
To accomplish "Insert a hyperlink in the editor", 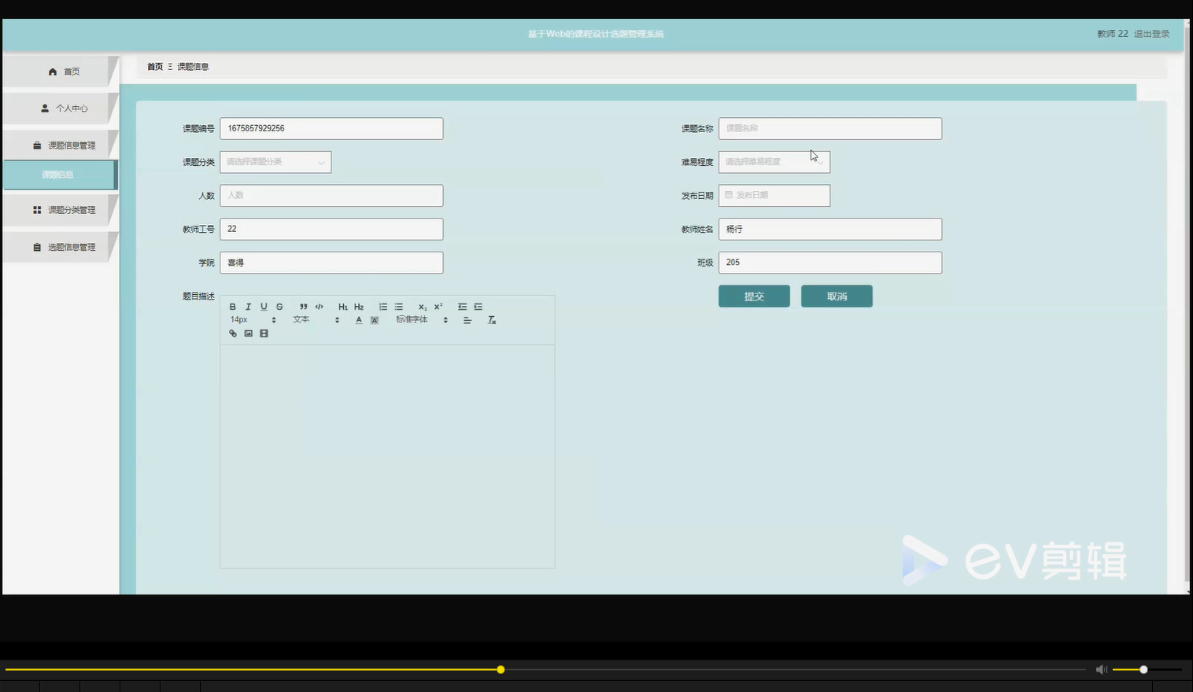I will coord(233,333).
